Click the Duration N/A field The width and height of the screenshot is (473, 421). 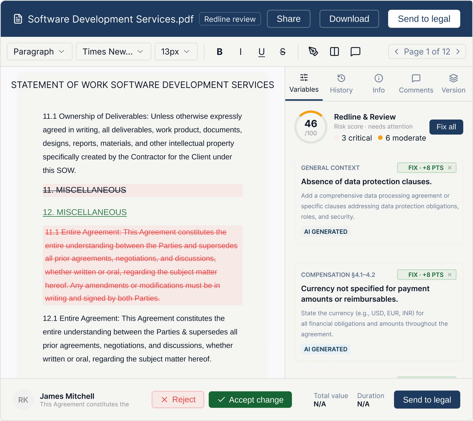click(371, 400)
